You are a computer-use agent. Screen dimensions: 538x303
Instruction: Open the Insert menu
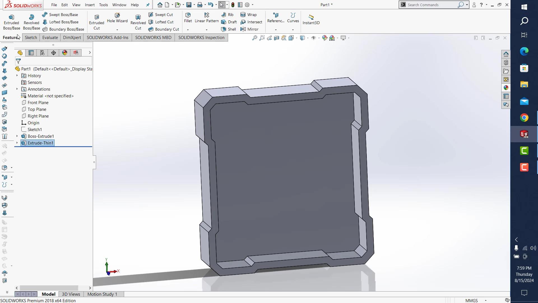90,5
